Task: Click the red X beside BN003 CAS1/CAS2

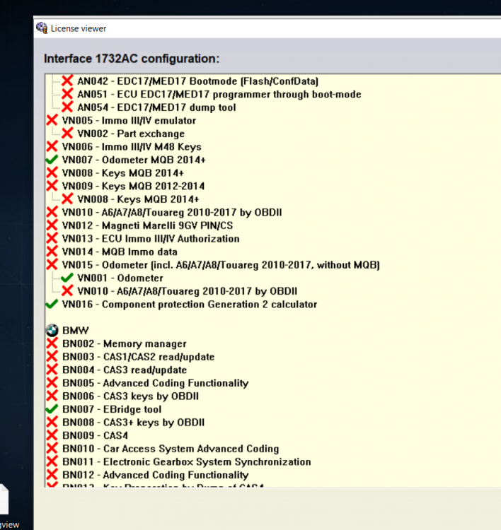Action: tap(52, 357)
